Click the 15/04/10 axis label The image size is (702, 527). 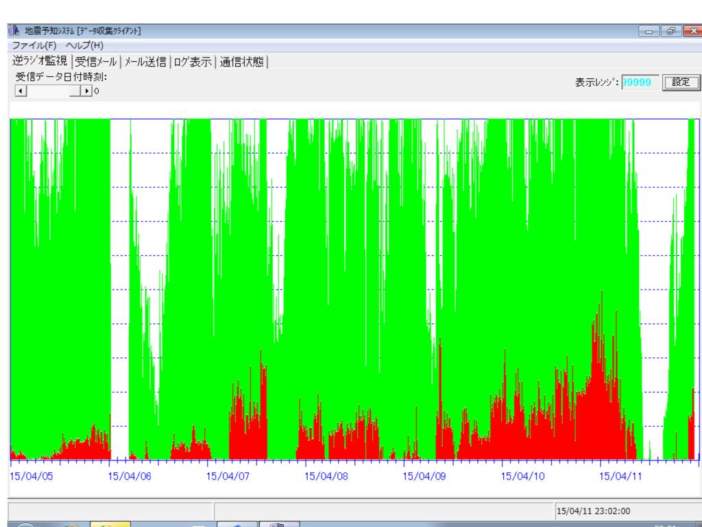click(x=523, y=476)
